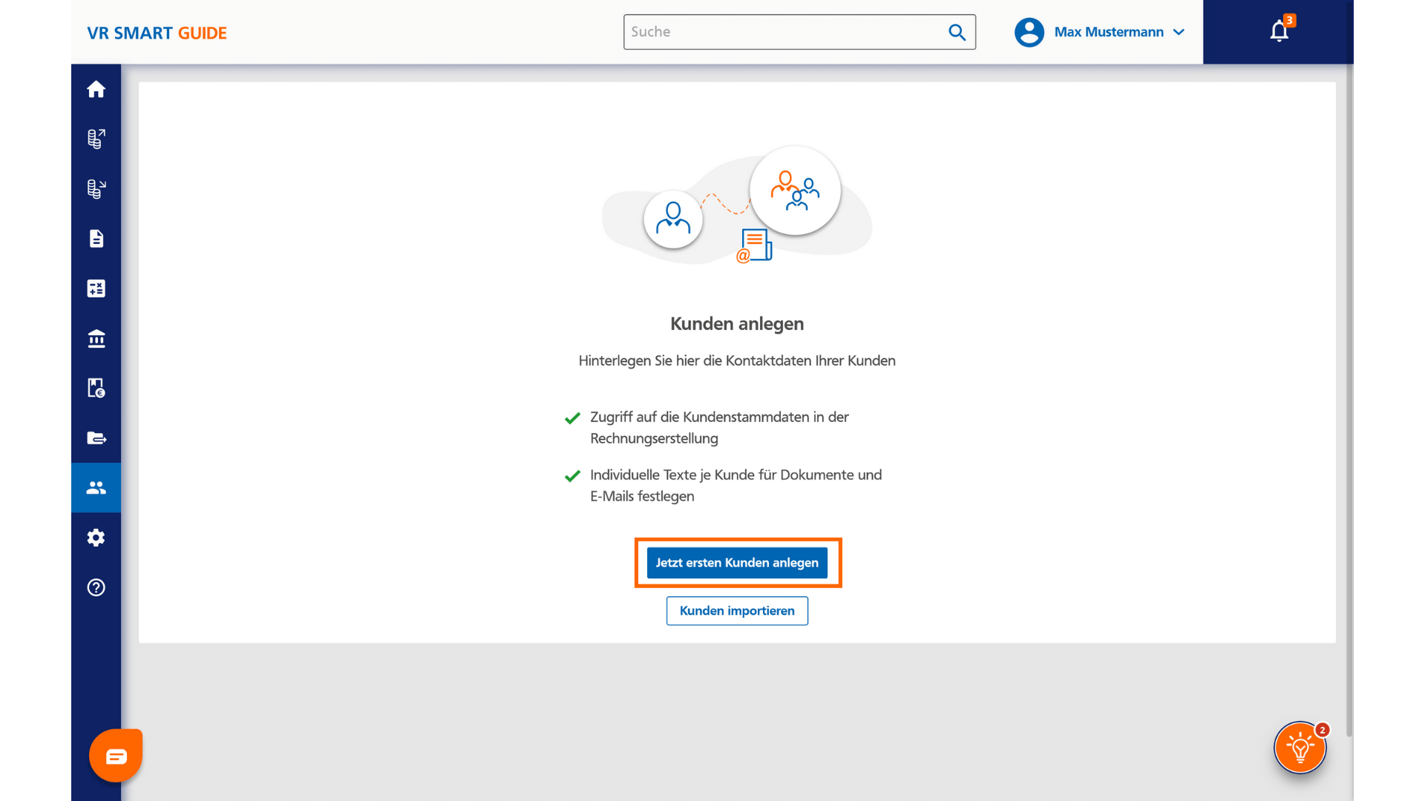Click the VR Smart Guide logo
Image resolution: width=1425 pixels, height=801 pixels.
pyautogui.click(x=157, y=33)
